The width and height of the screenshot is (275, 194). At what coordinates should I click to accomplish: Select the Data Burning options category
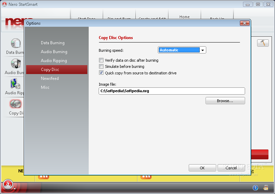click(x=53, y=43)
